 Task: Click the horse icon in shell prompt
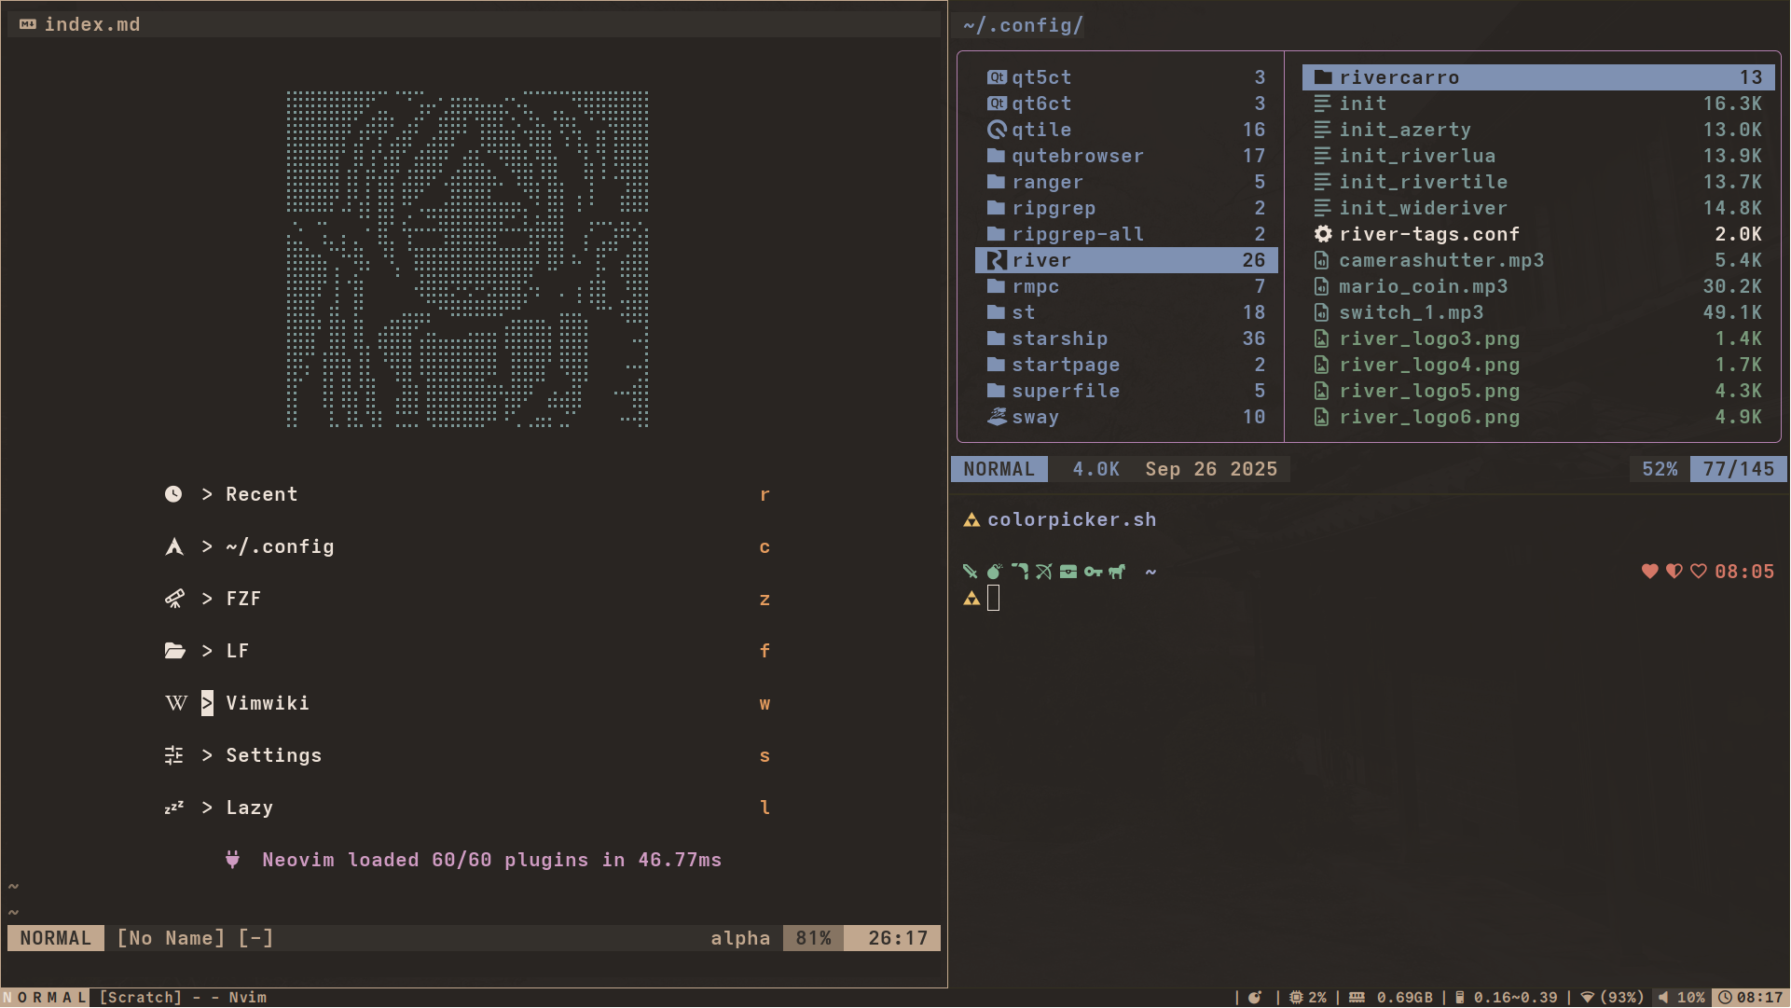click(x=1117, y=572)
